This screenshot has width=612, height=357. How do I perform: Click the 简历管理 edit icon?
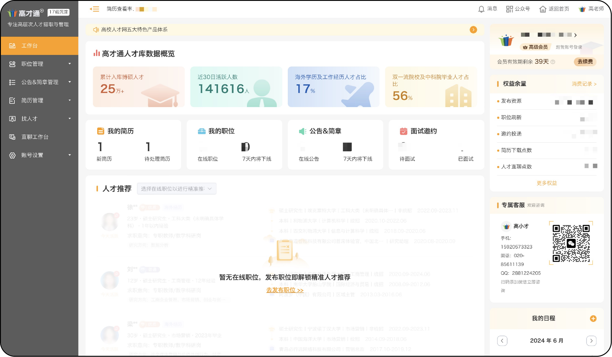pyautogui.click(x=12, y=100)
